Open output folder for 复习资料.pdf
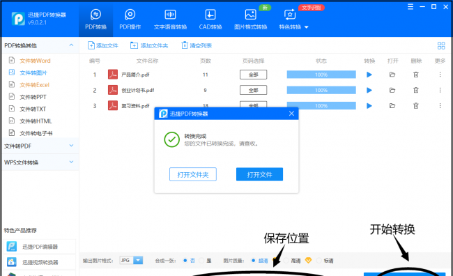 tap(392, 105)
